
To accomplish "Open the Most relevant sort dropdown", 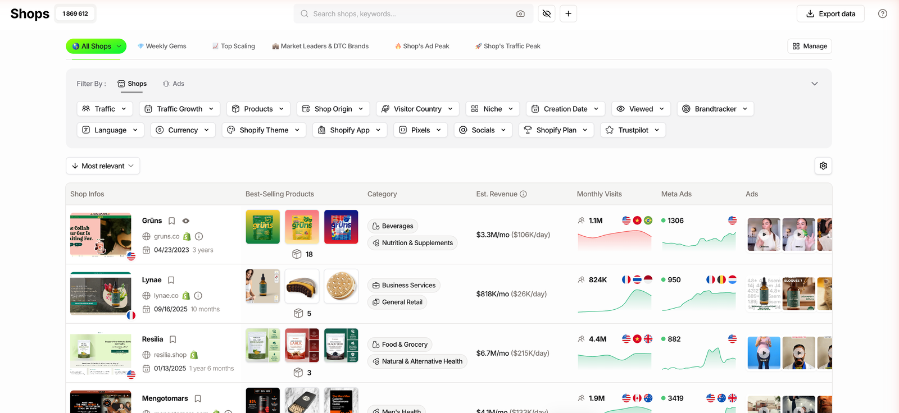I will (x=103, y=166).
